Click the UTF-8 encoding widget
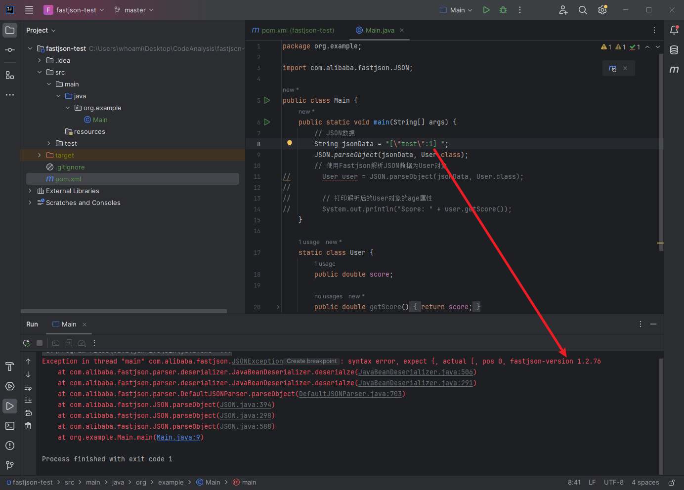This screenshot has height=490, width=684. pyautogui.click(x=614, y=483)
